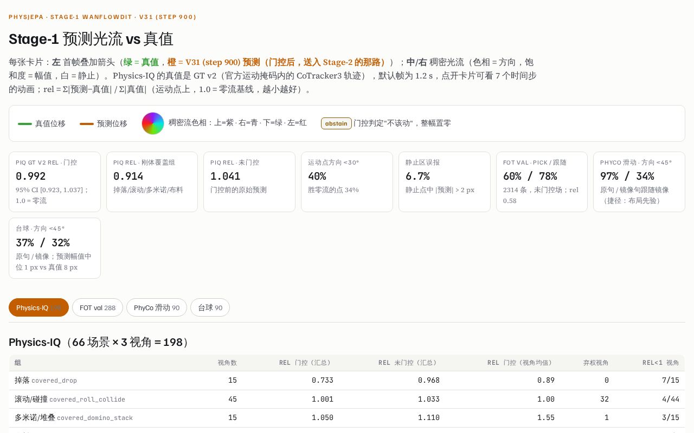Click 1.050 in the 多米诺/堆叠 row

[323, 418]
